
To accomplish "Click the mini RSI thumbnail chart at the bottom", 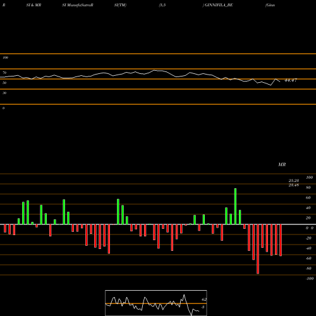I will 156,303.
